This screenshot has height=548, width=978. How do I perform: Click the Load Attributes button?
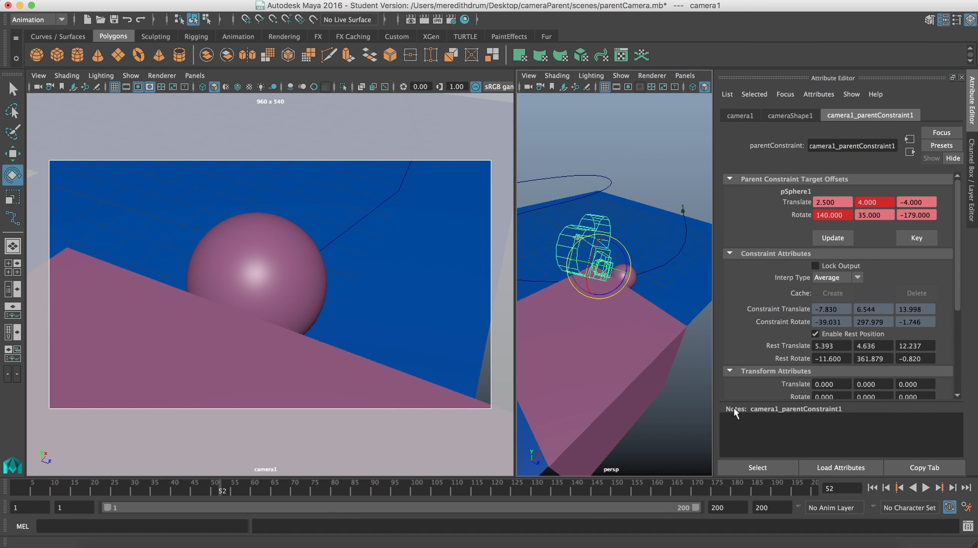click(x=841, y=467)
